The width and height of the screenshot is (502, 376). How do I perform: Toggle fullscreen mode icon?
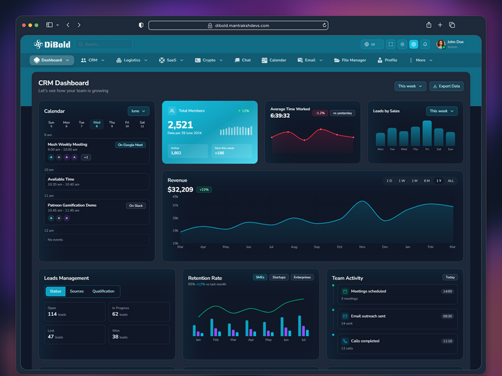pyautogui.click(x=390, y=44)
